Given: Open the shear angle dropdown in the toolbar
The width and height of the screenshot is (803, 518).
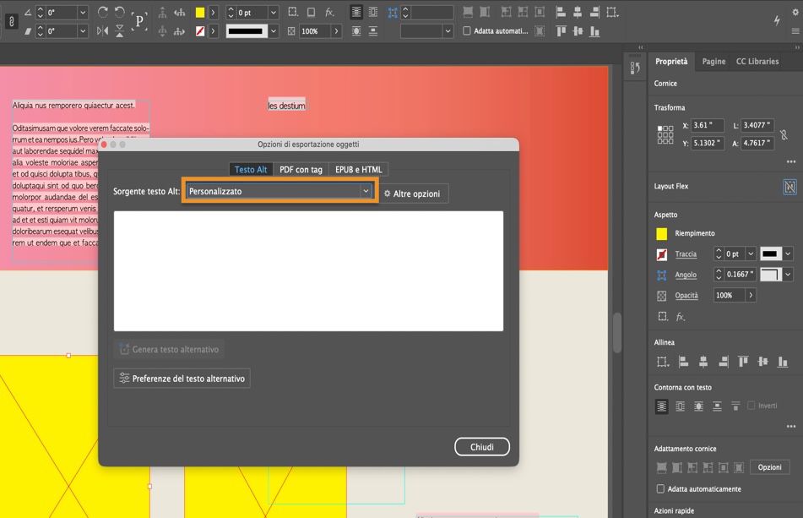Looking at the screenshot, I should [x=83, y=31].
